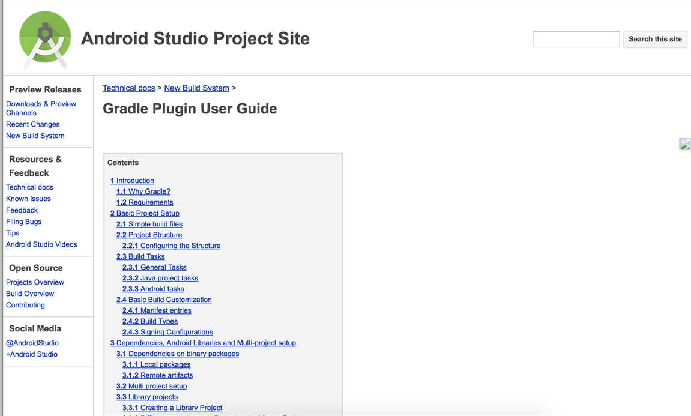The height and width of the screenshot is (416, 691).
Task: Jump to 2.2 Project Structure section
Action: point(149,235)
